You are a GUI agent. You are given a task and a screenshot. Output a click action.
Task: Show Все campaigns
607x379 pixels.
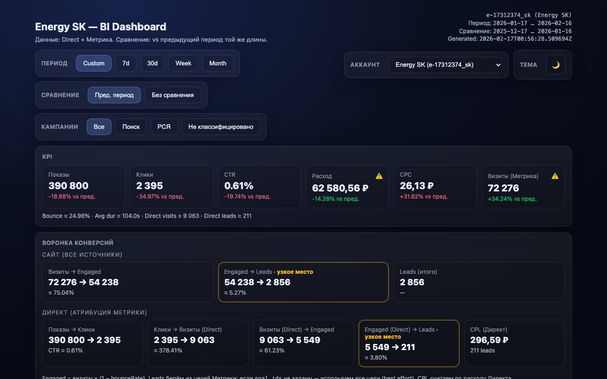[x=99, y=126]
